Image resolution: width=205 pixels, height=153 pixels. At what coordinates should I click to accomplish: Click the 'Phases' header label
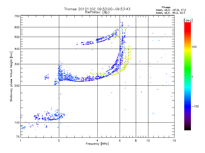tap(166, 7)
